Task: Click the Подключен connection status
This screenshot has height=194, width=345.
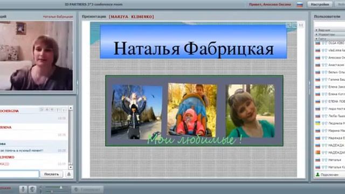Action: click(x=329, y=175)
